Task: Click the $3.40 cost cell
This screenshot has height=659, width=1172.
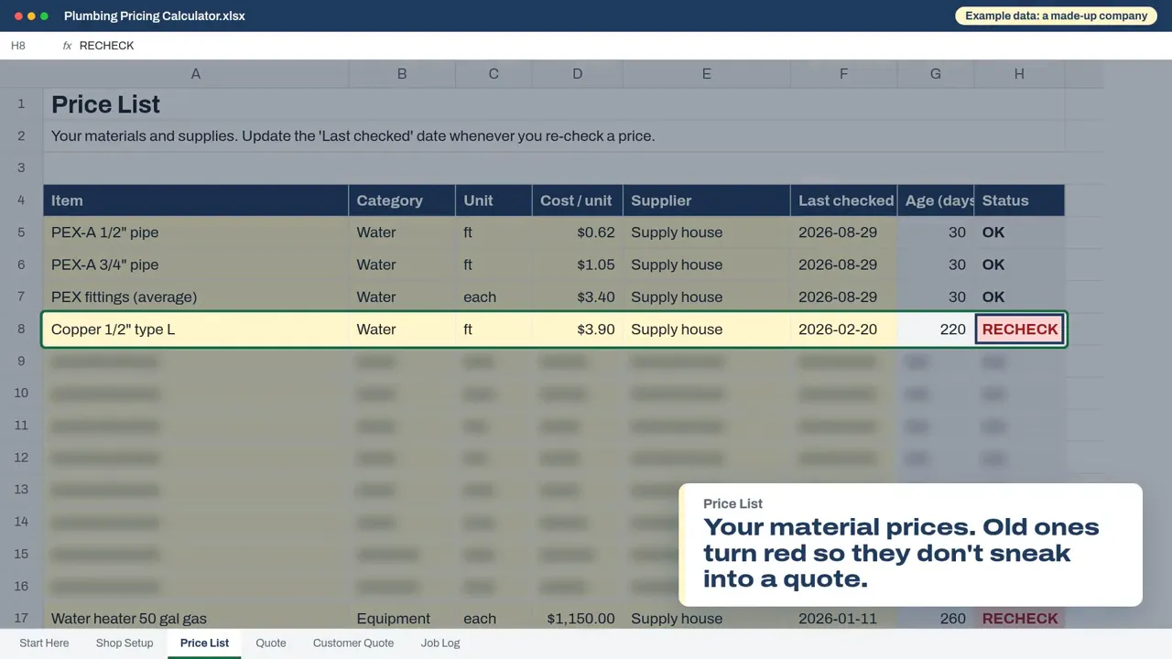Action: [x=577, y=297]
